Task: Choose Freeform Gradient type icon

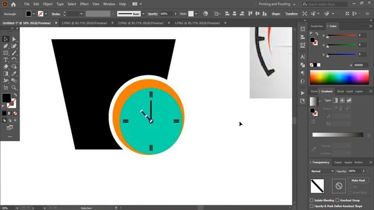Action: pyautogui.click(x=349, y=100)
